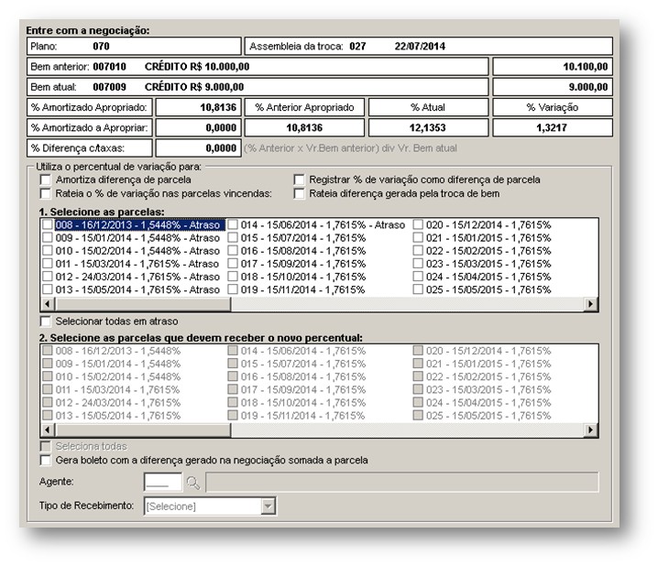
Task: Tick parcela 022 - 15/02/2015 in first list
Action: coord(418,251)
